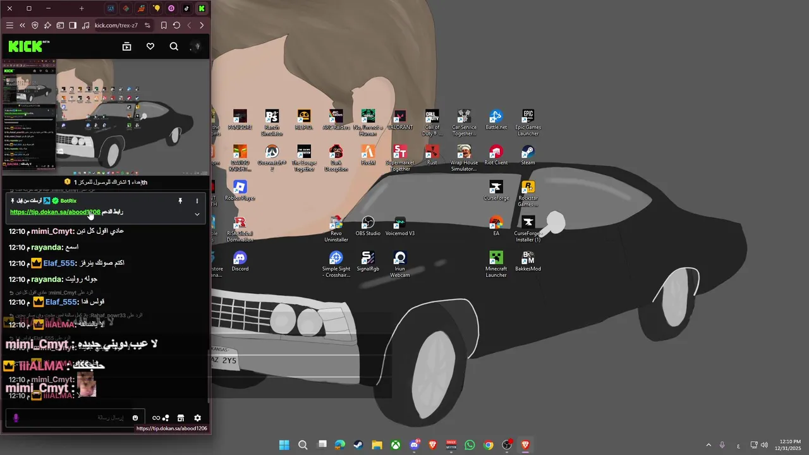Open Kick search magnifier icon
This screenshot has width=809, height=455.
point(174,46)
